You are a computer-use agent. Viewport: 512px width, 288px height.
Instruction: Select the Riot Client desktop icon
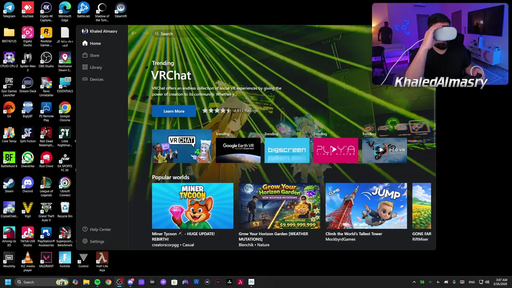coord(46,160)
